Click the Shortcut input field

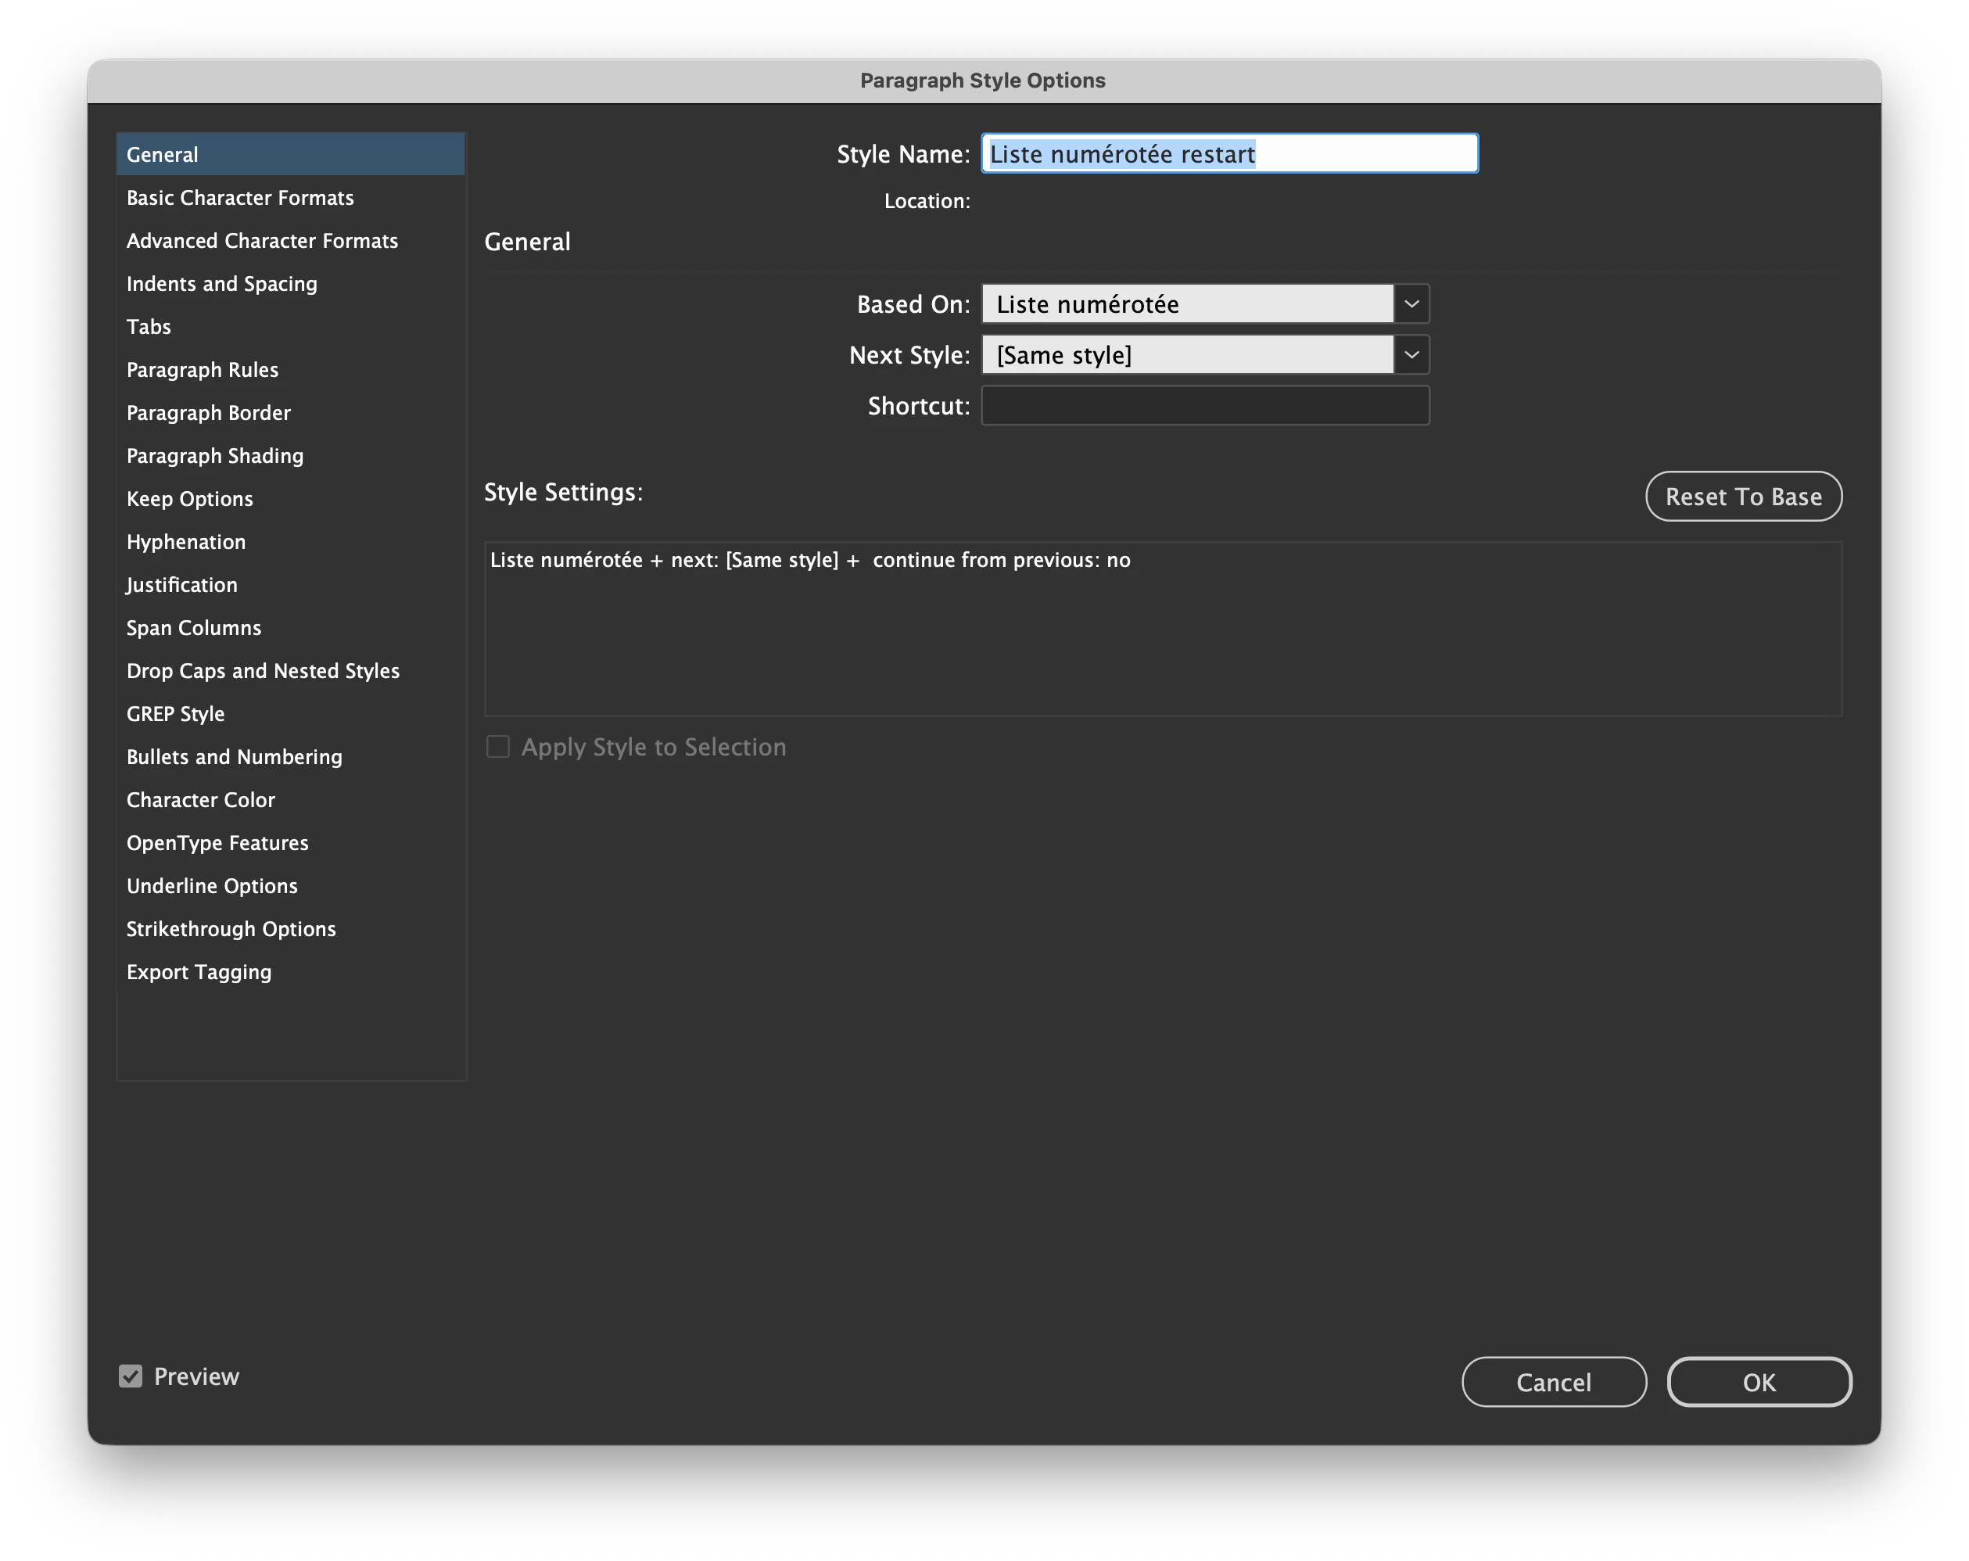tap(1203, 406)
